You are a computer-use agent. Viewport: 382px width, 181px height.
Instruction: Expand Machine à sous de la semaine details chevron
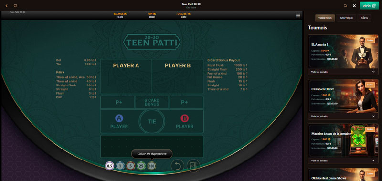tap(373, 161)
